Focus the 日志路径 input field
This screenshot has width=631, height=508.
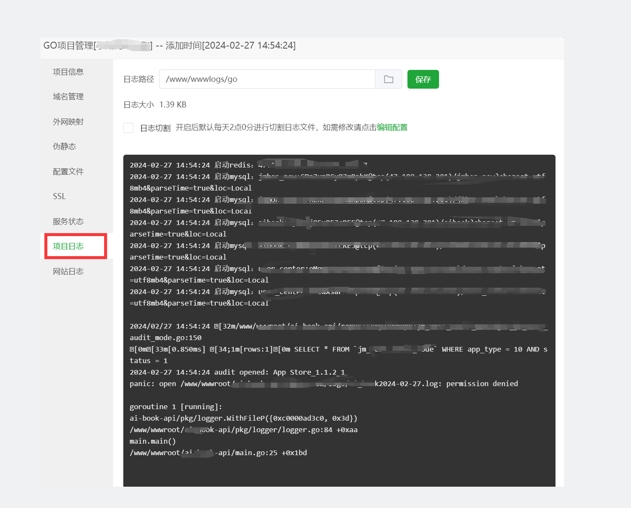click(x=267, y=79)
